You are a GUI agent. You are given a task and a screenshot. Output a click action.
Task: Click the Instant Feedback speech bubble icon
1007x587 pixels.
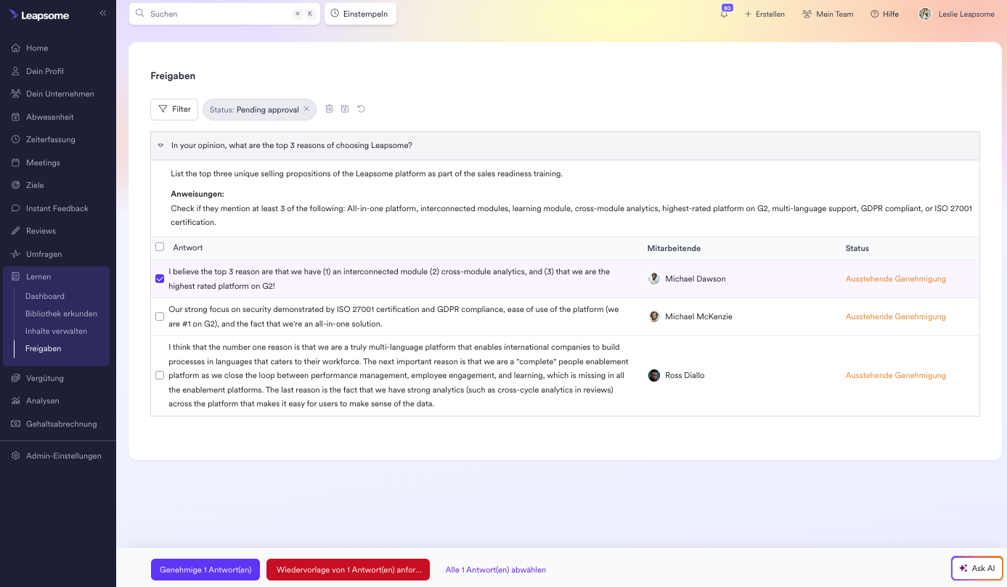[16, 208]
